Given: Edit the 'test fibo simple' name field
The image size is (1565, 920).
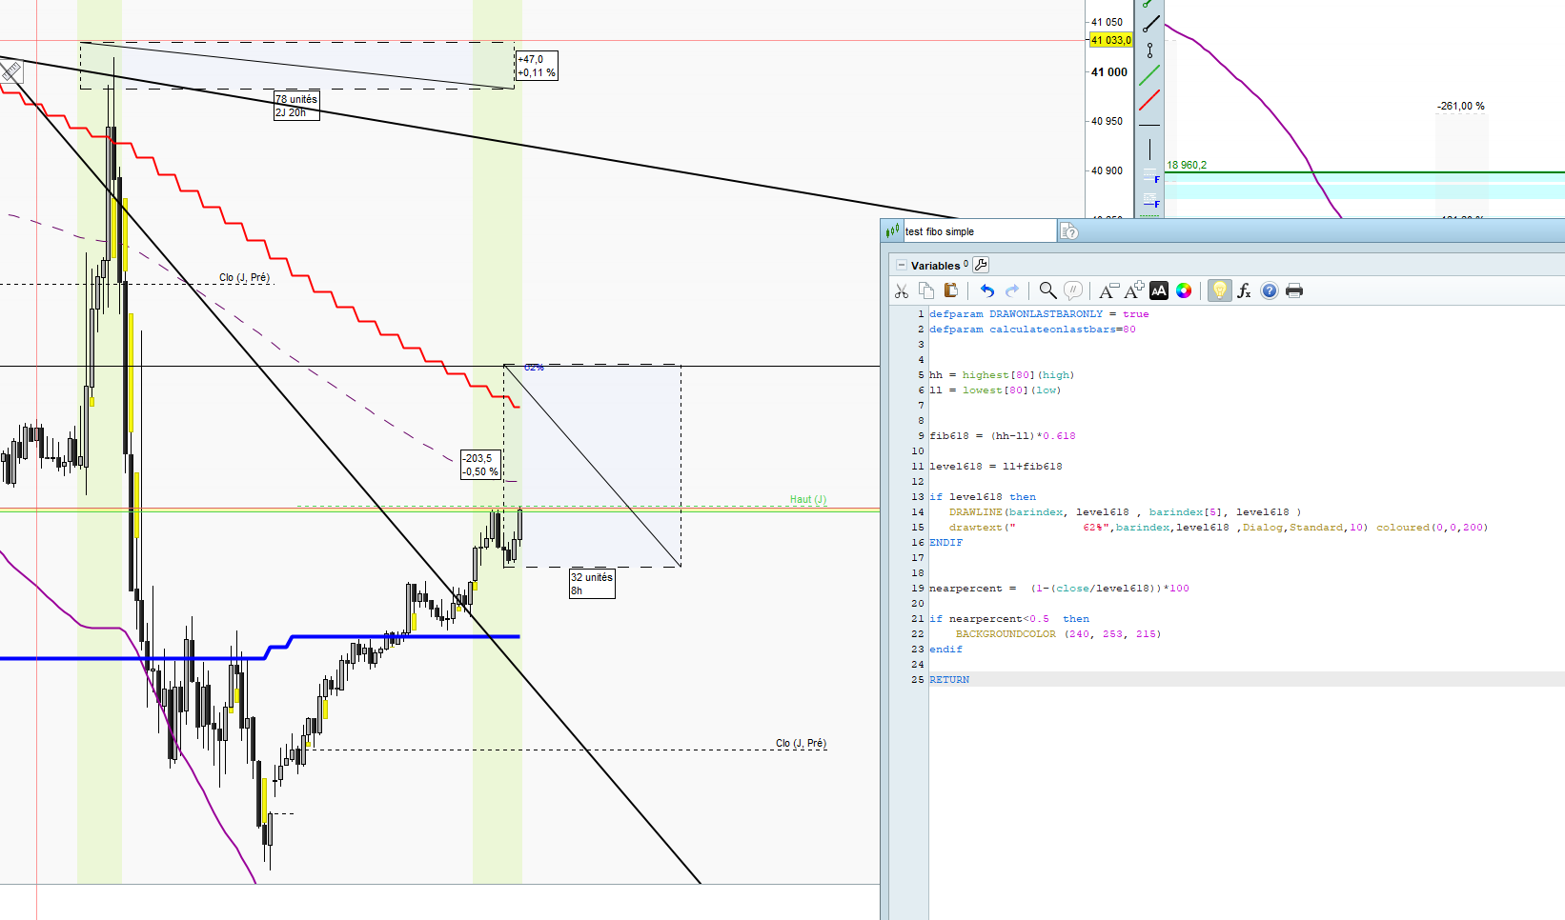Looking at the screenshot, I should [x=980, y=231].
